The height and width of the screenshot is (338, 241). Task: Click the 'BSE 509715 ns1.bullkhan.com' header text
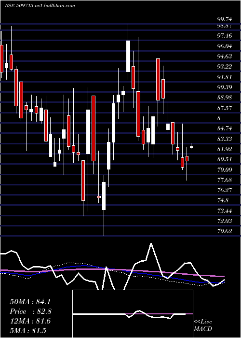click(x=40, y=6)
